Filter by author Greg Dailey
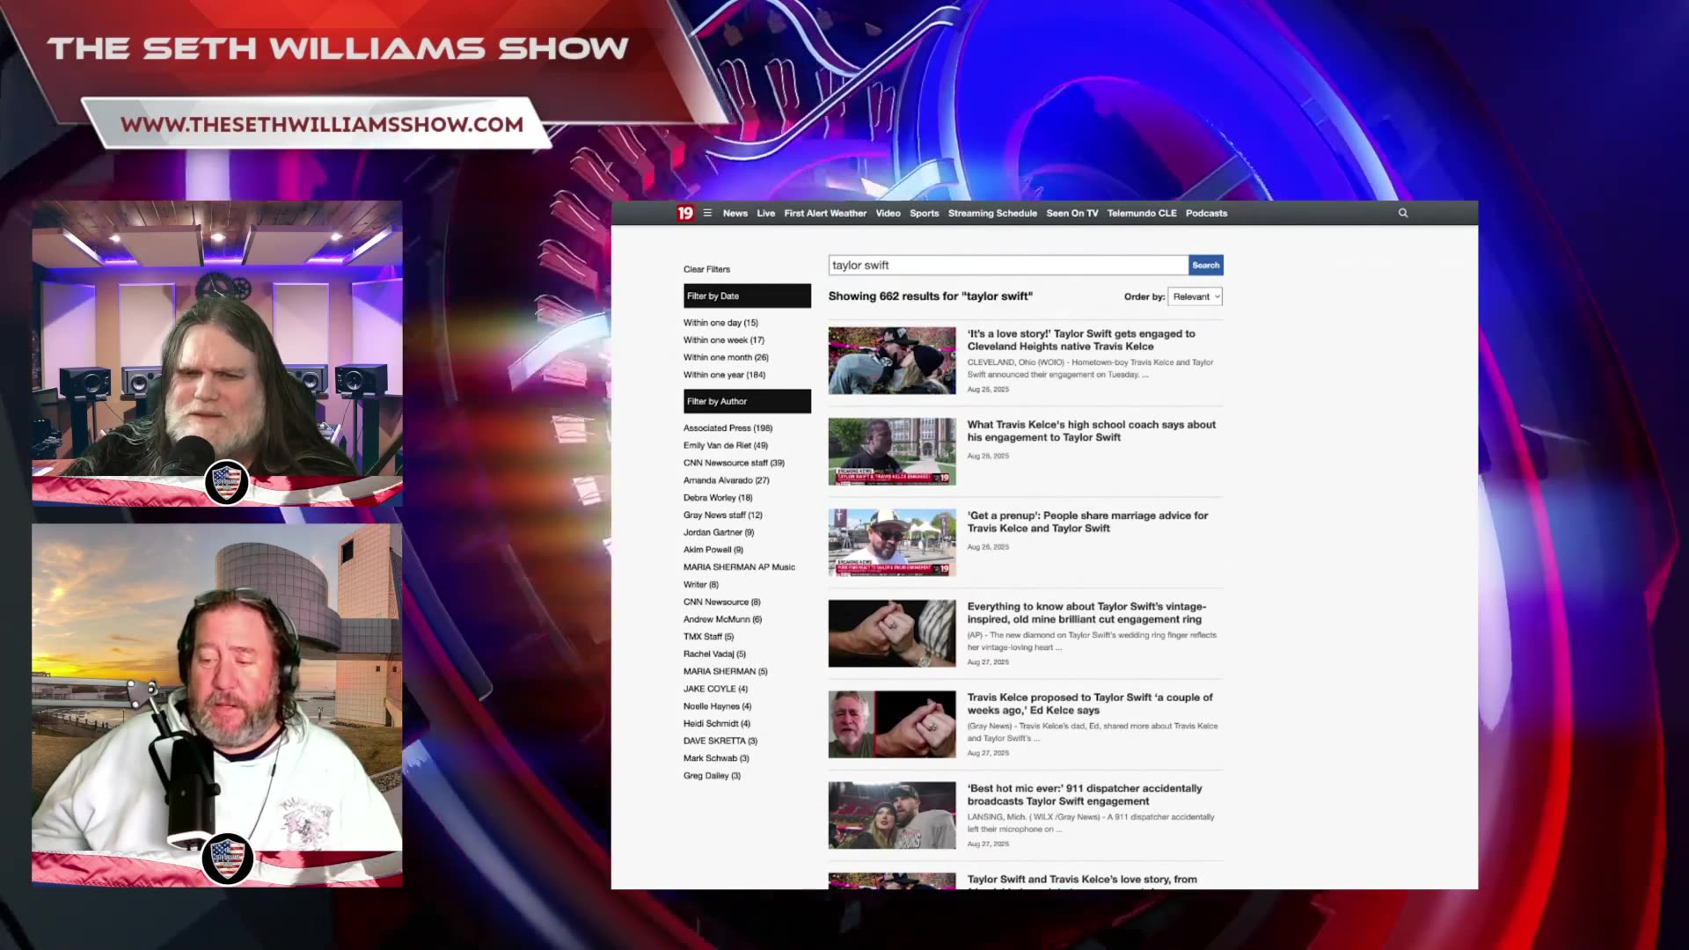The image size is (1689, 950). [712, 776]
